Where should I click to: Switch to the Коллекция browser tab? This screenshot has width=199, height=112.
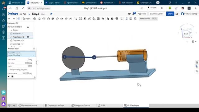[x=108, y=3]
